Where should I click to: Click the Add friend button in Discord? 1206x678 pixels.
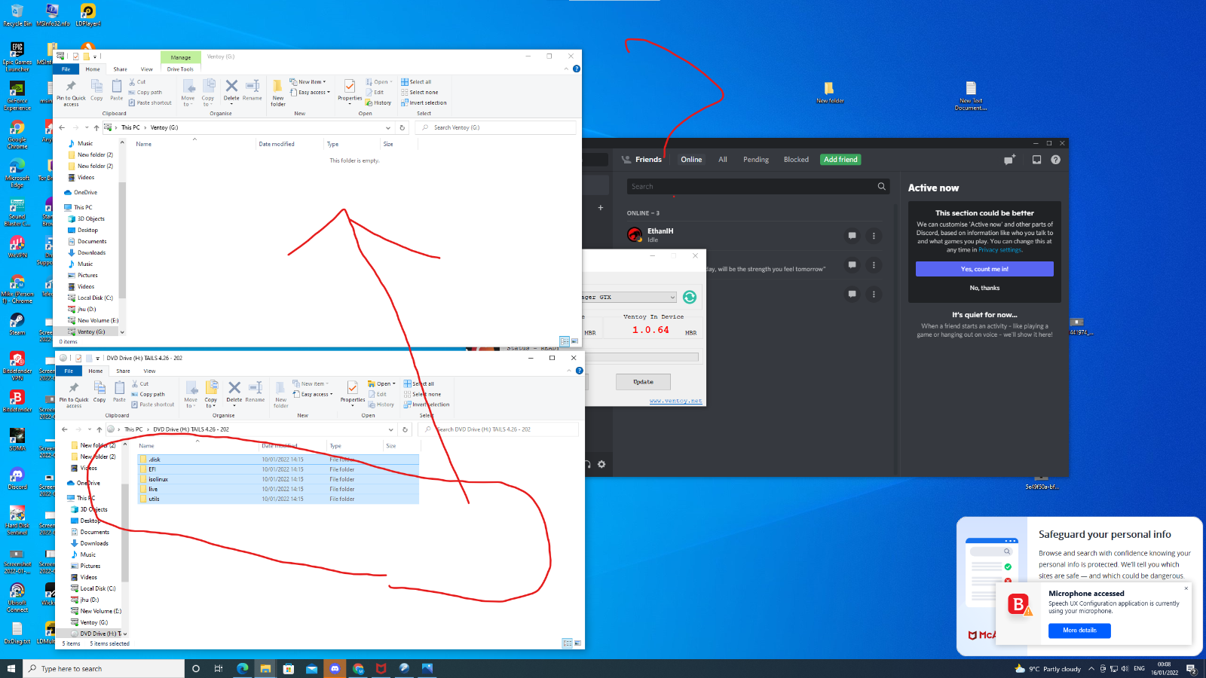[x=840, y=160]
